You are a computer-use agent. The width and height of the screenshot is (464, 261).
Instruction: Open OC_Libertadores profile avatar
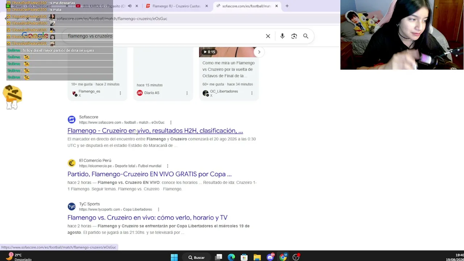(x=206, y=93)
